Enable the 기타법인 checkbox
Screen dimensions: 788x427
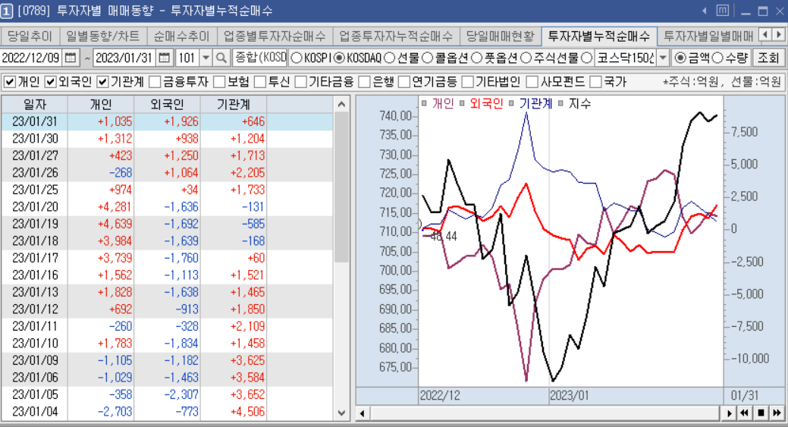point(467,81)
